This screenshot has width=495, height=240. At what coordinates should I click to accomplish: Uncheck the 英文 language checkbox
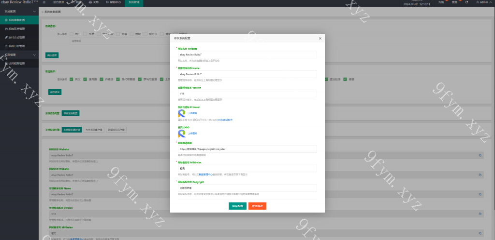click(x=72, y=79)
